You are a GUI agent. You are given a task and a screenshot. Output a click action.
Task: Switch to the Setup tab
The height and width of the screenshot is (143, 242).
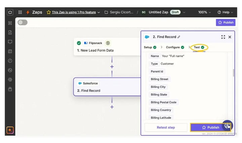click(x=150, y=47)
